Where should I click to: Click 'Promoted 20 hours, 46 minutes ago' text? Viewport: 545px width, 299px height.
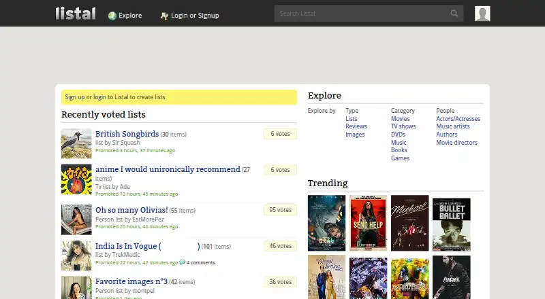pyautogui.click(x=137, y=226)
